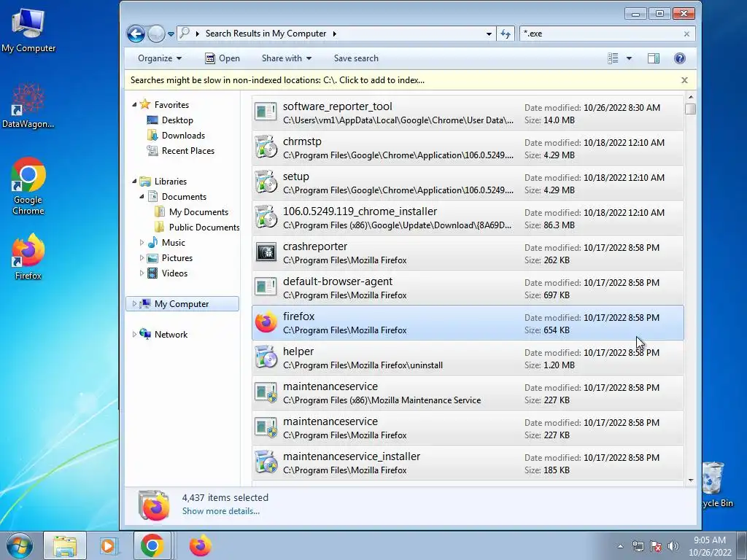747x560 pixels.
Task: Click the results list scrollbar thumb
Action: (691, 109)
